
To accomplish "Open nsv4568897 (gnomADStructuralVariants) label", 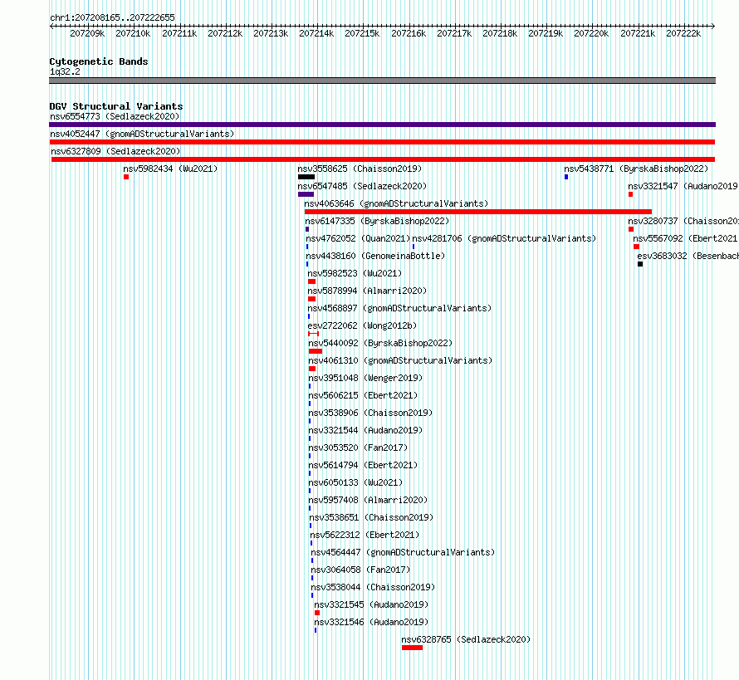I will coord(399,308).
